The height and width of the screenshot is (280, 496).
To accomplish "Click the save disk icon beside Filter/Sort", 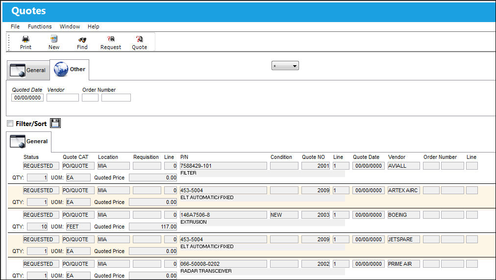I will 55,123.
